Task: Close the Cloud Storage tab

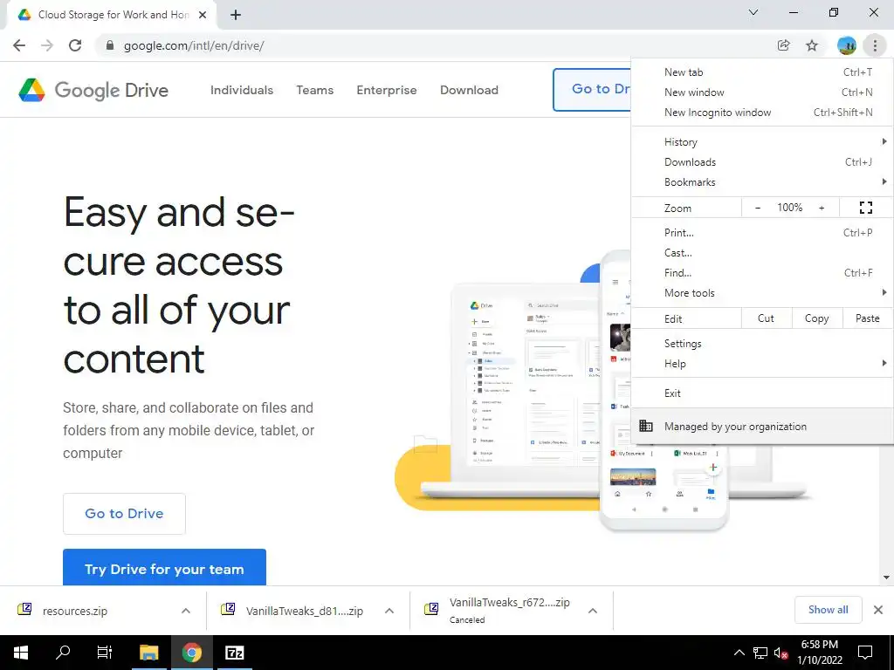Action: [203, 15]
